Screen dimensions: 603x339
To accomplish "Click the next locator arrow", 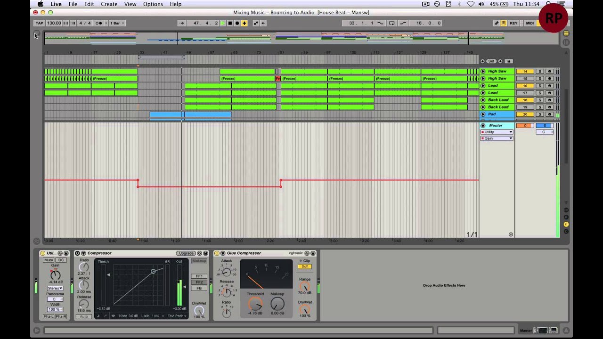I will point(500,61).
